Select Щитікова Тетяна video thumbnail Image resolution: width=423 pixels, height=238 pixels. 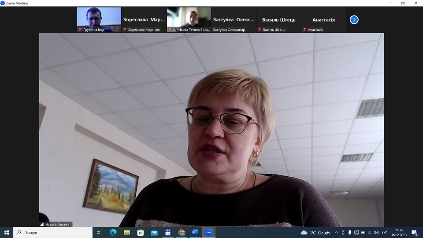(189, 20)
